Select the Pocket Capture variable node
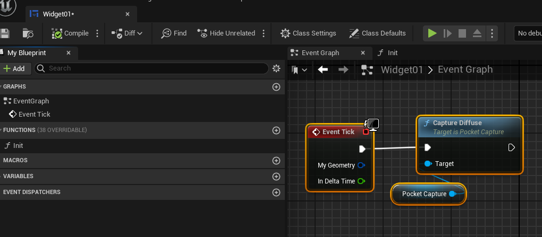Screen dimensions: 542x237 pos(429,194)
